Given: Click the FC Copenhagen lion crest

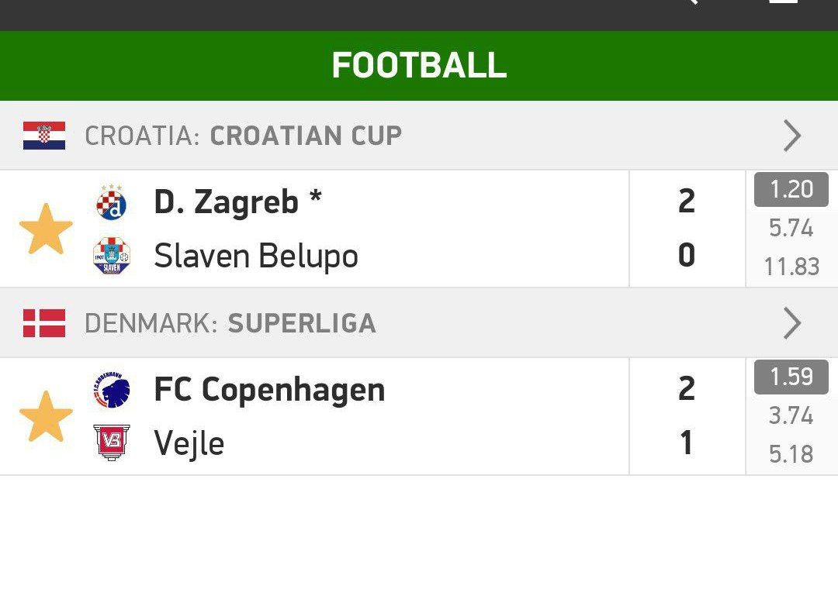Looking at the screenshot, I should coord(112,391).
